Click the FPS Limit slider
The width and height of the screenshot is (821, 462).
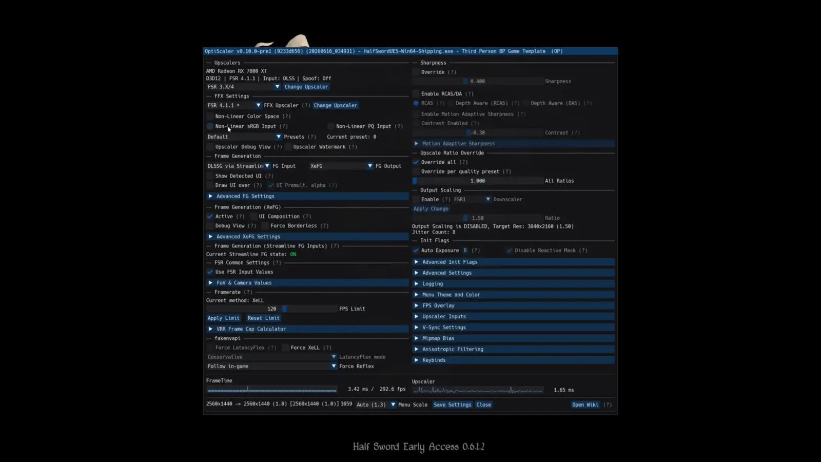point(272,309)
